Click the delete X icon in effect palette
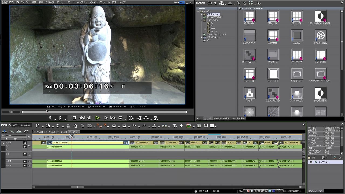Image resolution: width=345 pixels, height=194 pixels. 239,3
